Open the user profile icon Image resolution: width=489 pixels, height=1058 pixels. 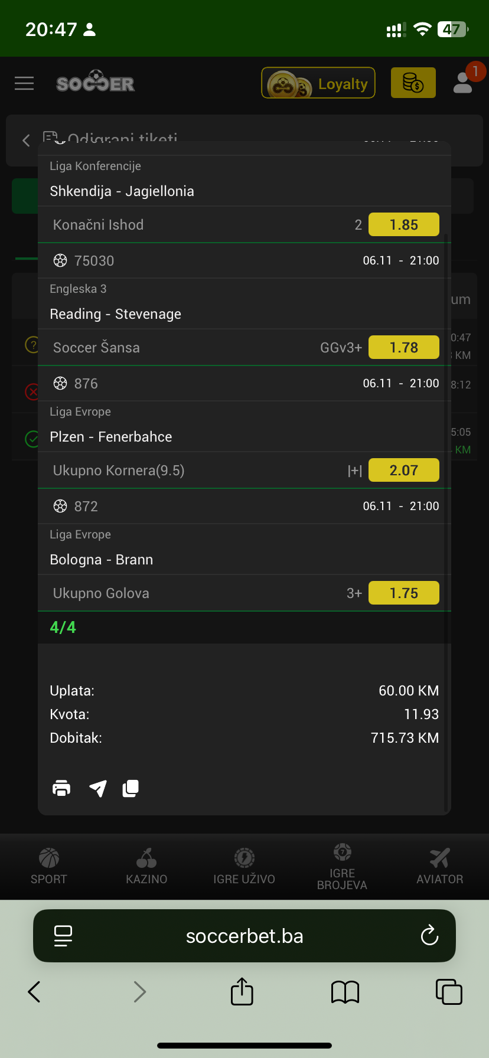coord(464,83)
